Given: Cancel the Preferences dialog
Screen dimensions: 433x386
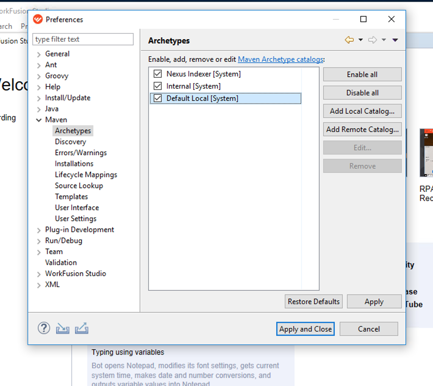Looking at the screenshot, I should click(369, 329).
